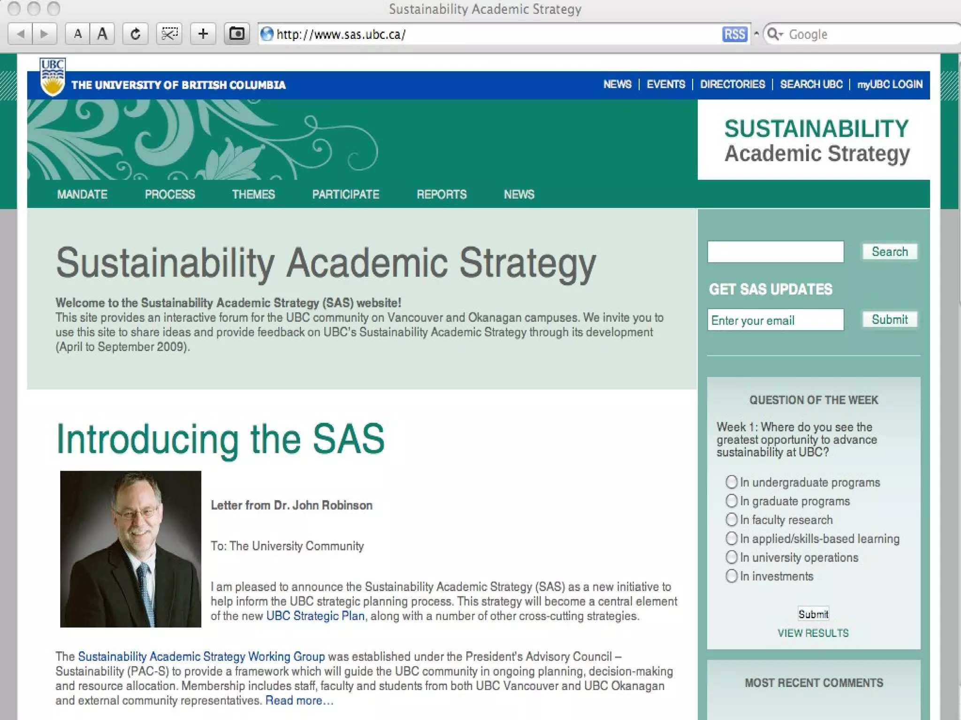The height and width of the screenshot is (720, 961).
Task: Open the PARTICIPATE navigation menu item
Action: tap(346, 195)
